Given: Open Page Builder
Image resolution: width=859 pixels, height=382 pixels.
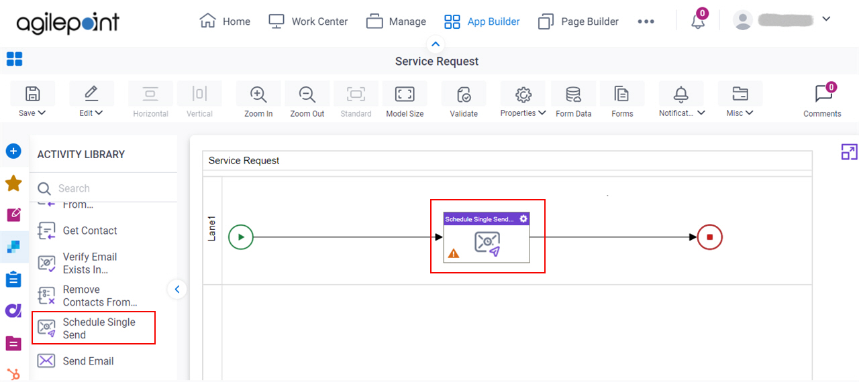Looking at the screenshot, I should (x=578, y=21).
